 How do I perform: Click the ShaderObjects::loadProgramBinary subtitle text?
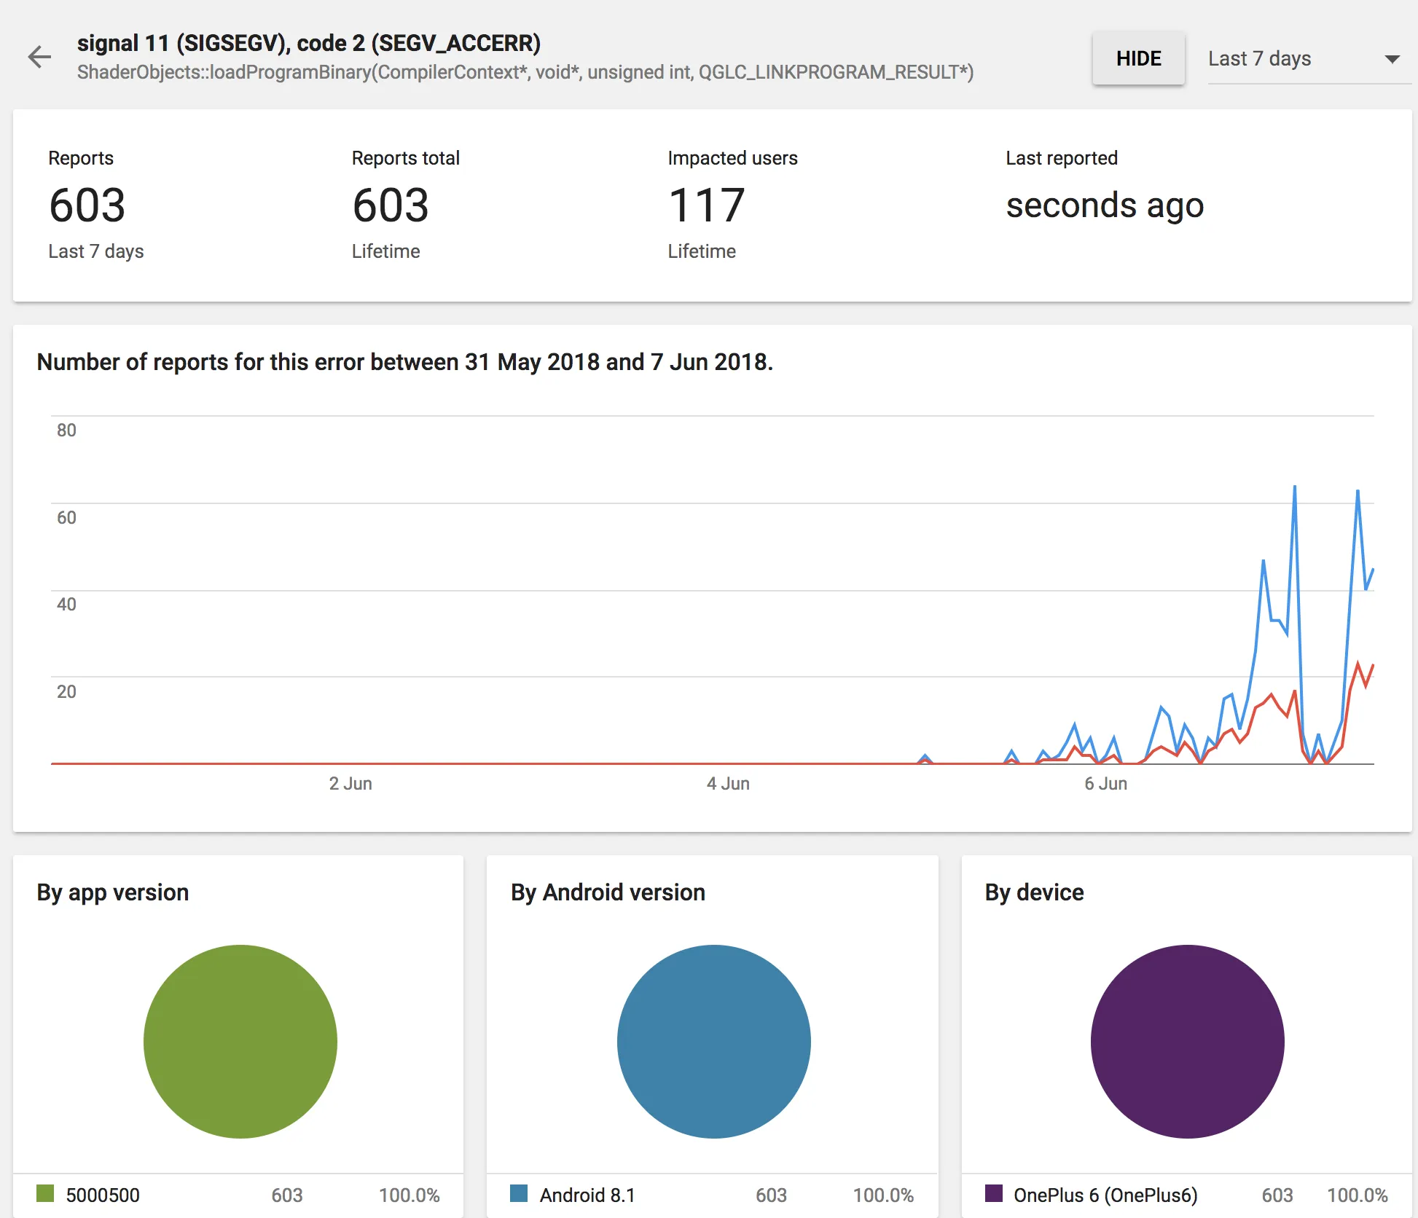click(x=525, y=72)
